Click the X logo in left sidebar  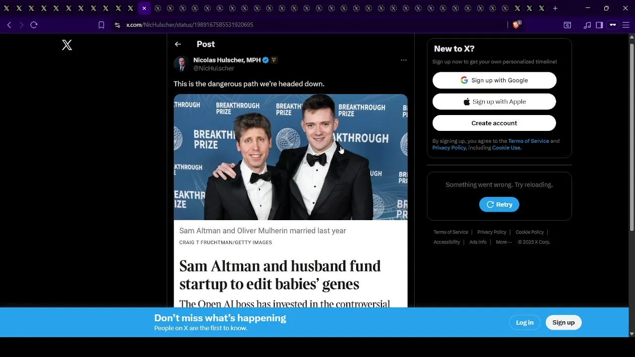[67, 45]
